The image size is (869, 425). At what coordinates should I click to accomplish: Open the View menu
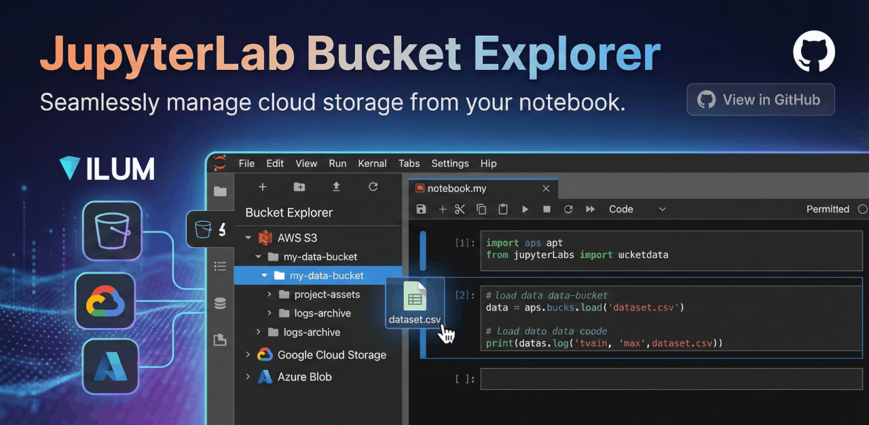[306, 164]
